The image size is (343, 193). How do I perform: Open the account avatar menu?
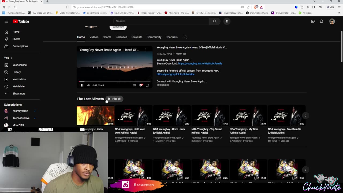tap(332, 21)
